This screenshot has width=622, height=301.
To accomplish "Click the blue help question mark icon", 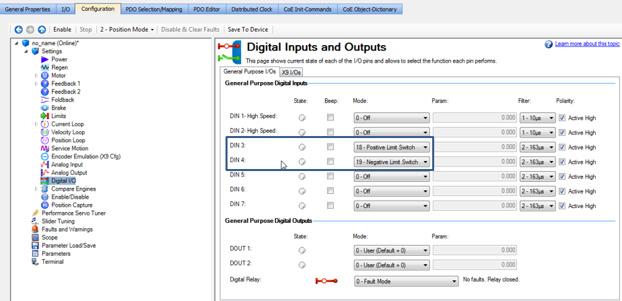I will pyautogui.click(x=549, y=44).
